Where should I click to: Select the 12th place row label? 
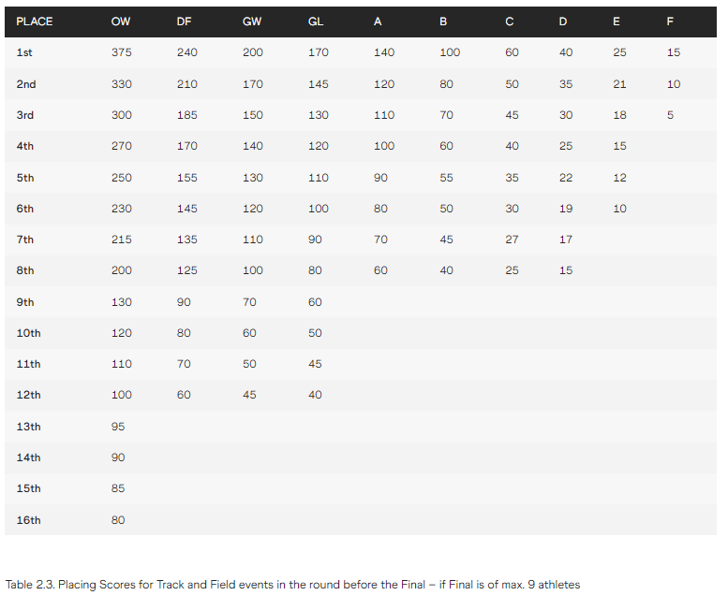tap(28, 395)
